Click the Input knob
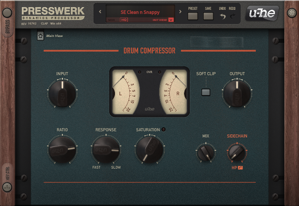Screen dimensions: 299x206 [62, 93]
